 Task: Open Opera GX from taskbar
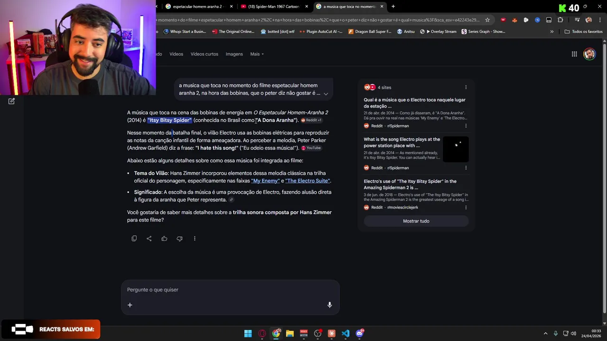click(x=262, y=333)
